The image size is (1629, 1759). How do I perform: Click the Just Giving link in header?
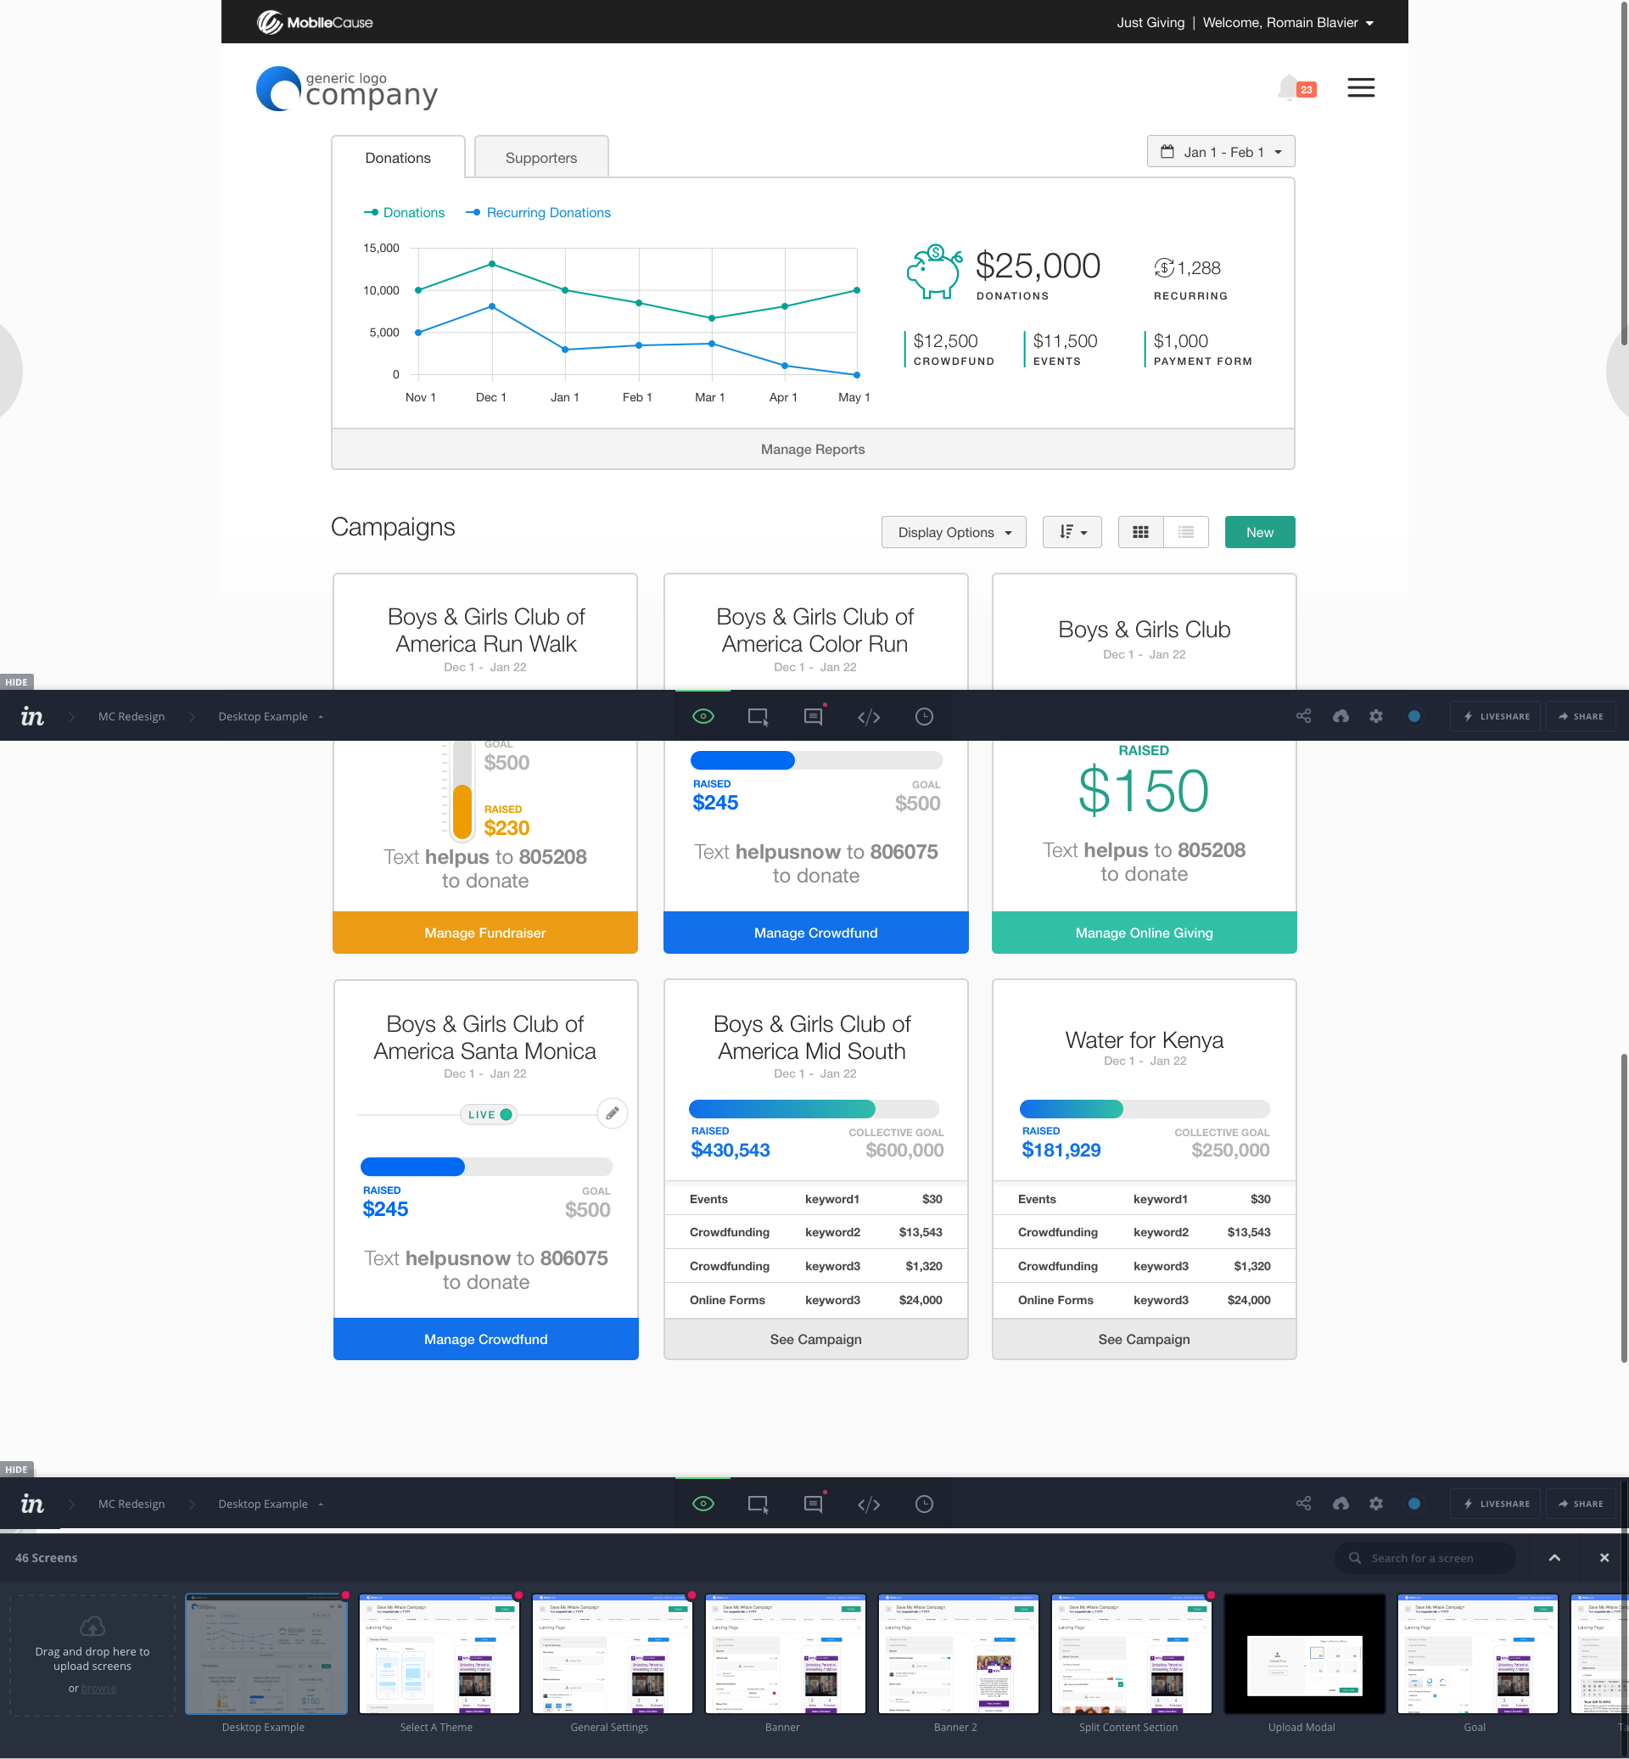coord(1150,22)
